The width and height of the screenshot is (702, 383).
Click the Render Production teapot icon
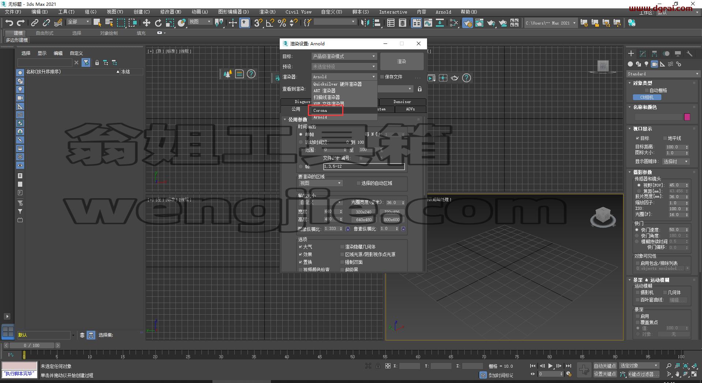(x=491, y=23)
